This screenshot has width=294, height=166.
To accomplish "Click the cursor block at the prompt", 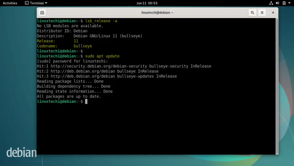I will (x=86, y=101).
